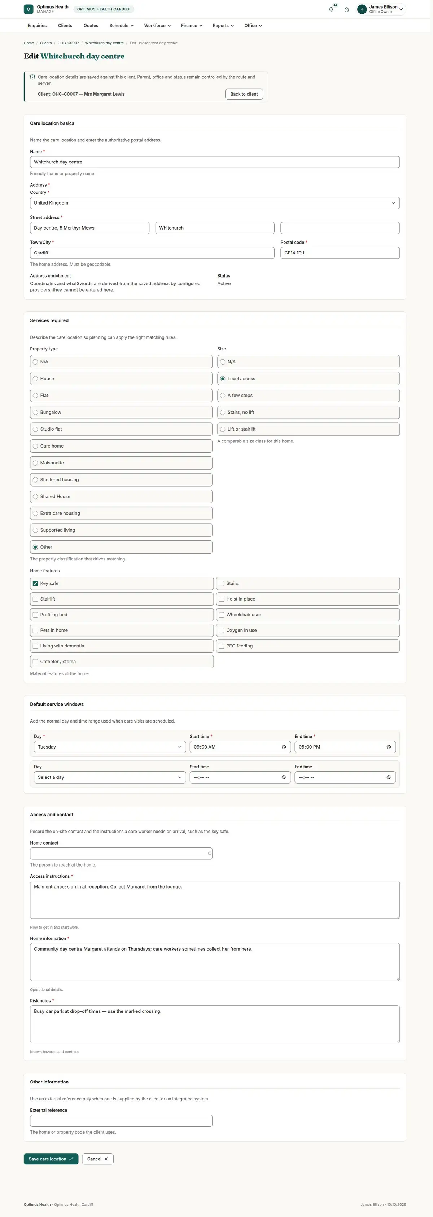Open the user account menu chevron

401,9
